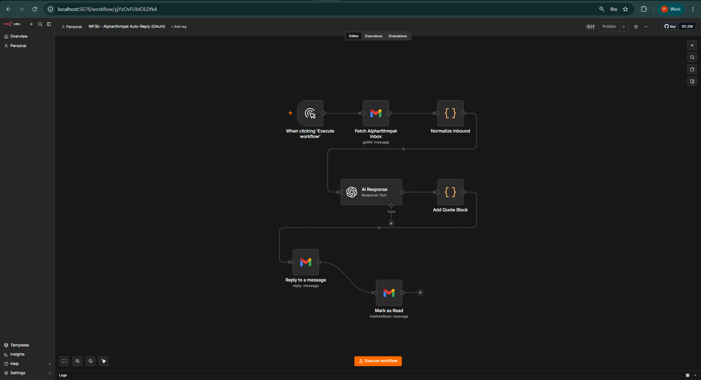The height and width of the screenshot is (380, 701).
Task: Click the Tools connector diamond on Ai Response
Action: pyautogui.click(x=391, y=206)
